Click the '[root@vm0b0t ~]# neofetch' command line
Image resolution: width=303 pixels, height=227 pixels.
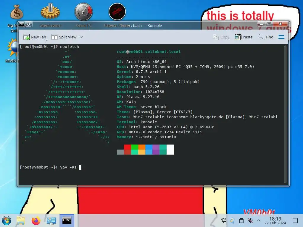tap(49, 46)
